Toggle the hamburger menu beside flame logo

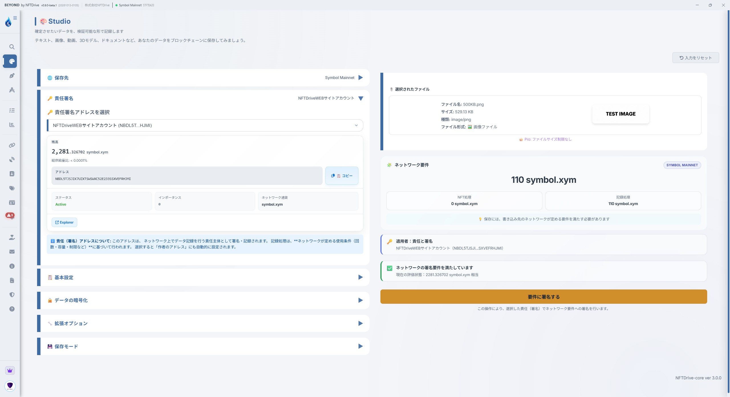(x=15, y=18)
